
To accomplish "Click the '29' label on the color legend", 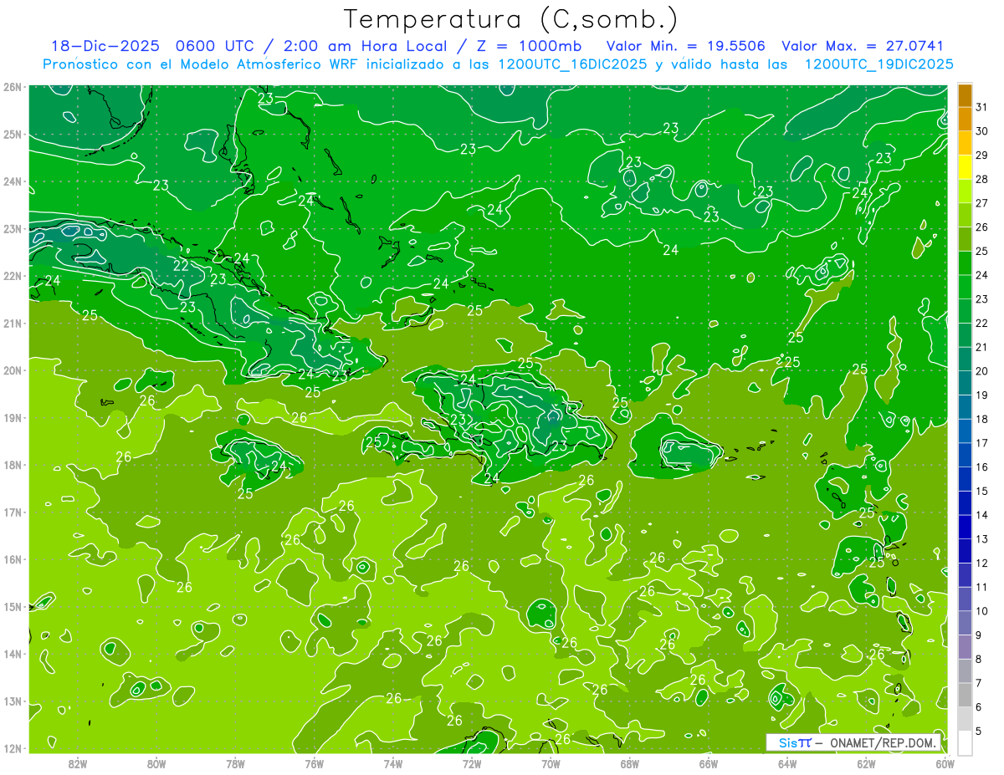I will [x=982, y=156].
